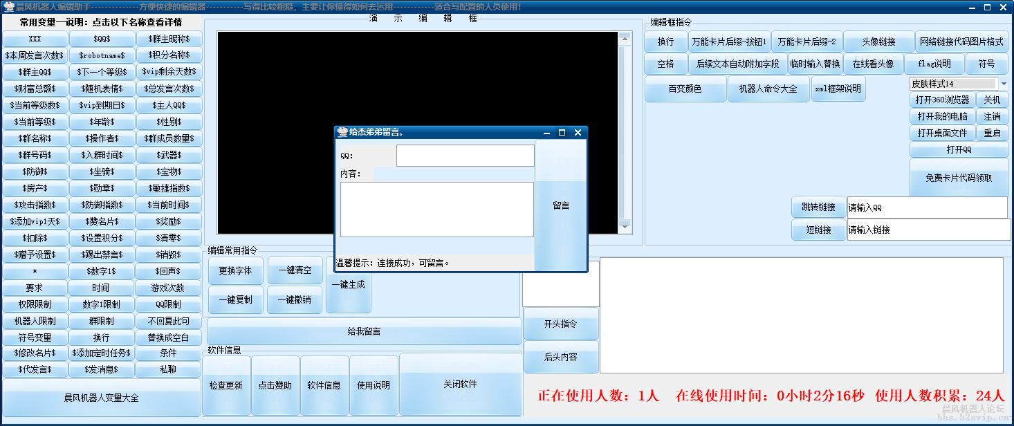The width and height of the screenshot is (1014, 426).
Task: Click 免费卡片代码领取 button
Action: (x=958, y=179)
